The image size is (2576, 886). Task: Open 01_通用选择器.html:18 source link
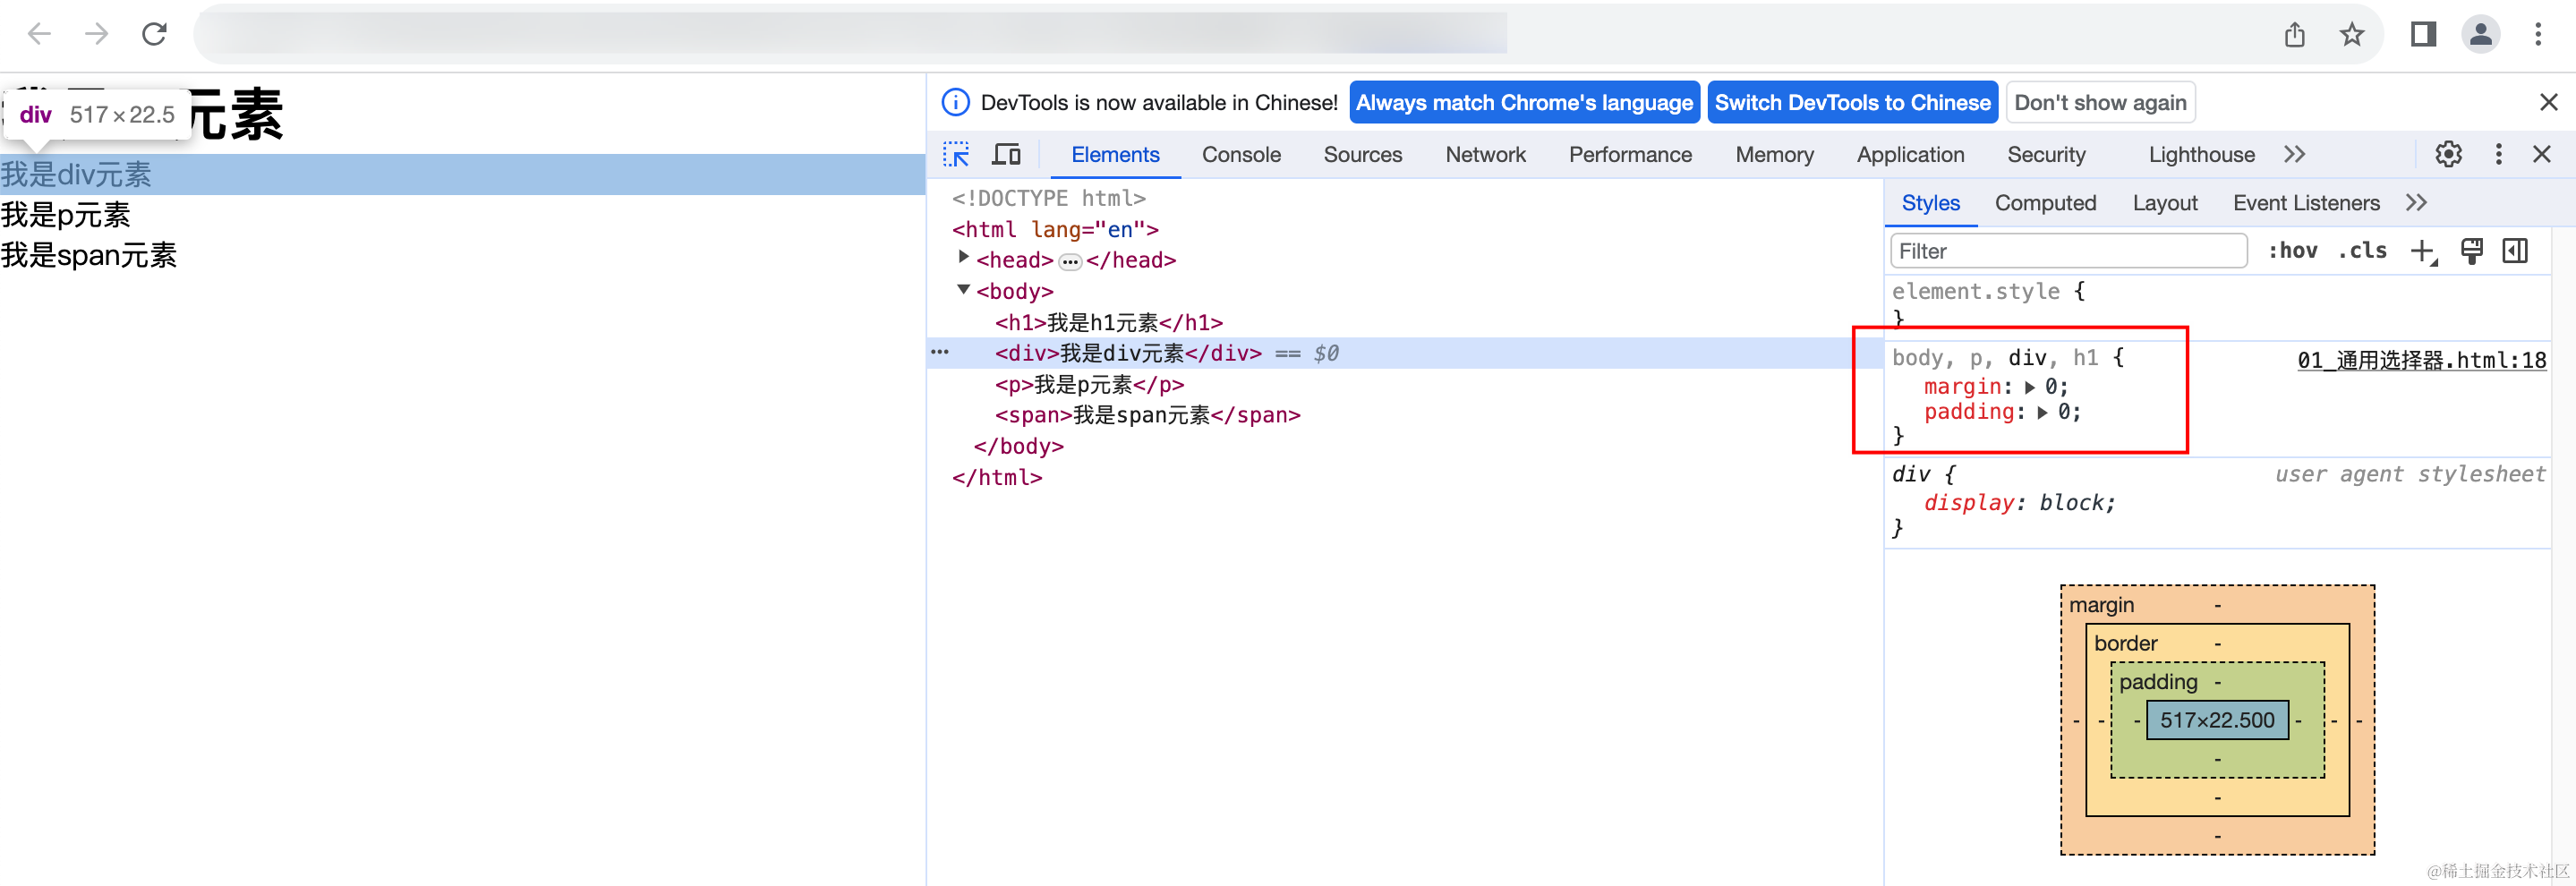[2421, 360]
